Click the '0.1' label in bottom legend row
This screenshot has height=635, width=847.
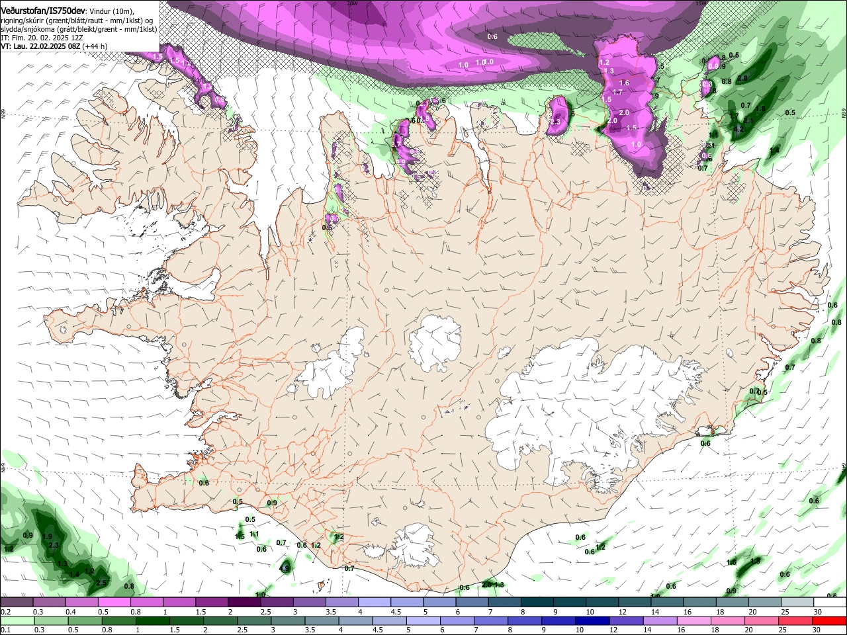coord(5,630)
